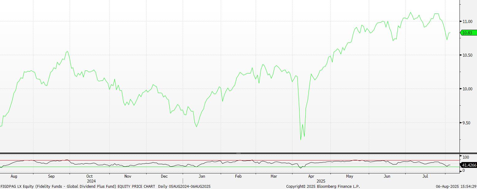Click the green 10.83 last price tag
Viewport: 477px width, 189px height.
coord(468,33)
